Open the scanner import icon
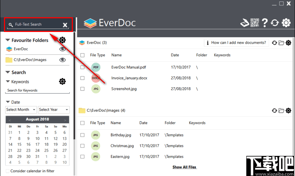This screenshot has width=295, height=176. tap(245, 23)
